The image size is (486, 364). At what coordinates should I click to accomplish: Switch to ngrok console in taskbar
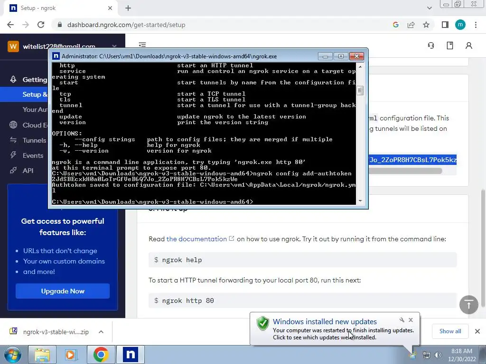[x=131, y=355]
